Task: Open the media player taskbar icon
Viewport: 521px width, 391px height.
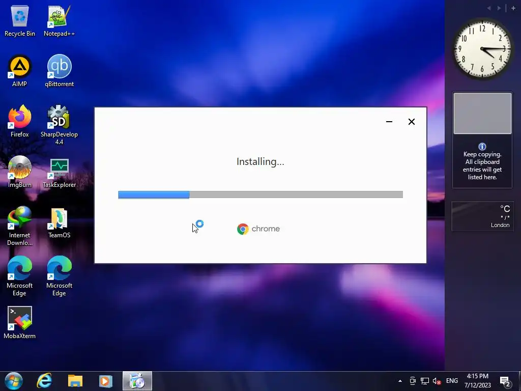Action: click(106, 381)
